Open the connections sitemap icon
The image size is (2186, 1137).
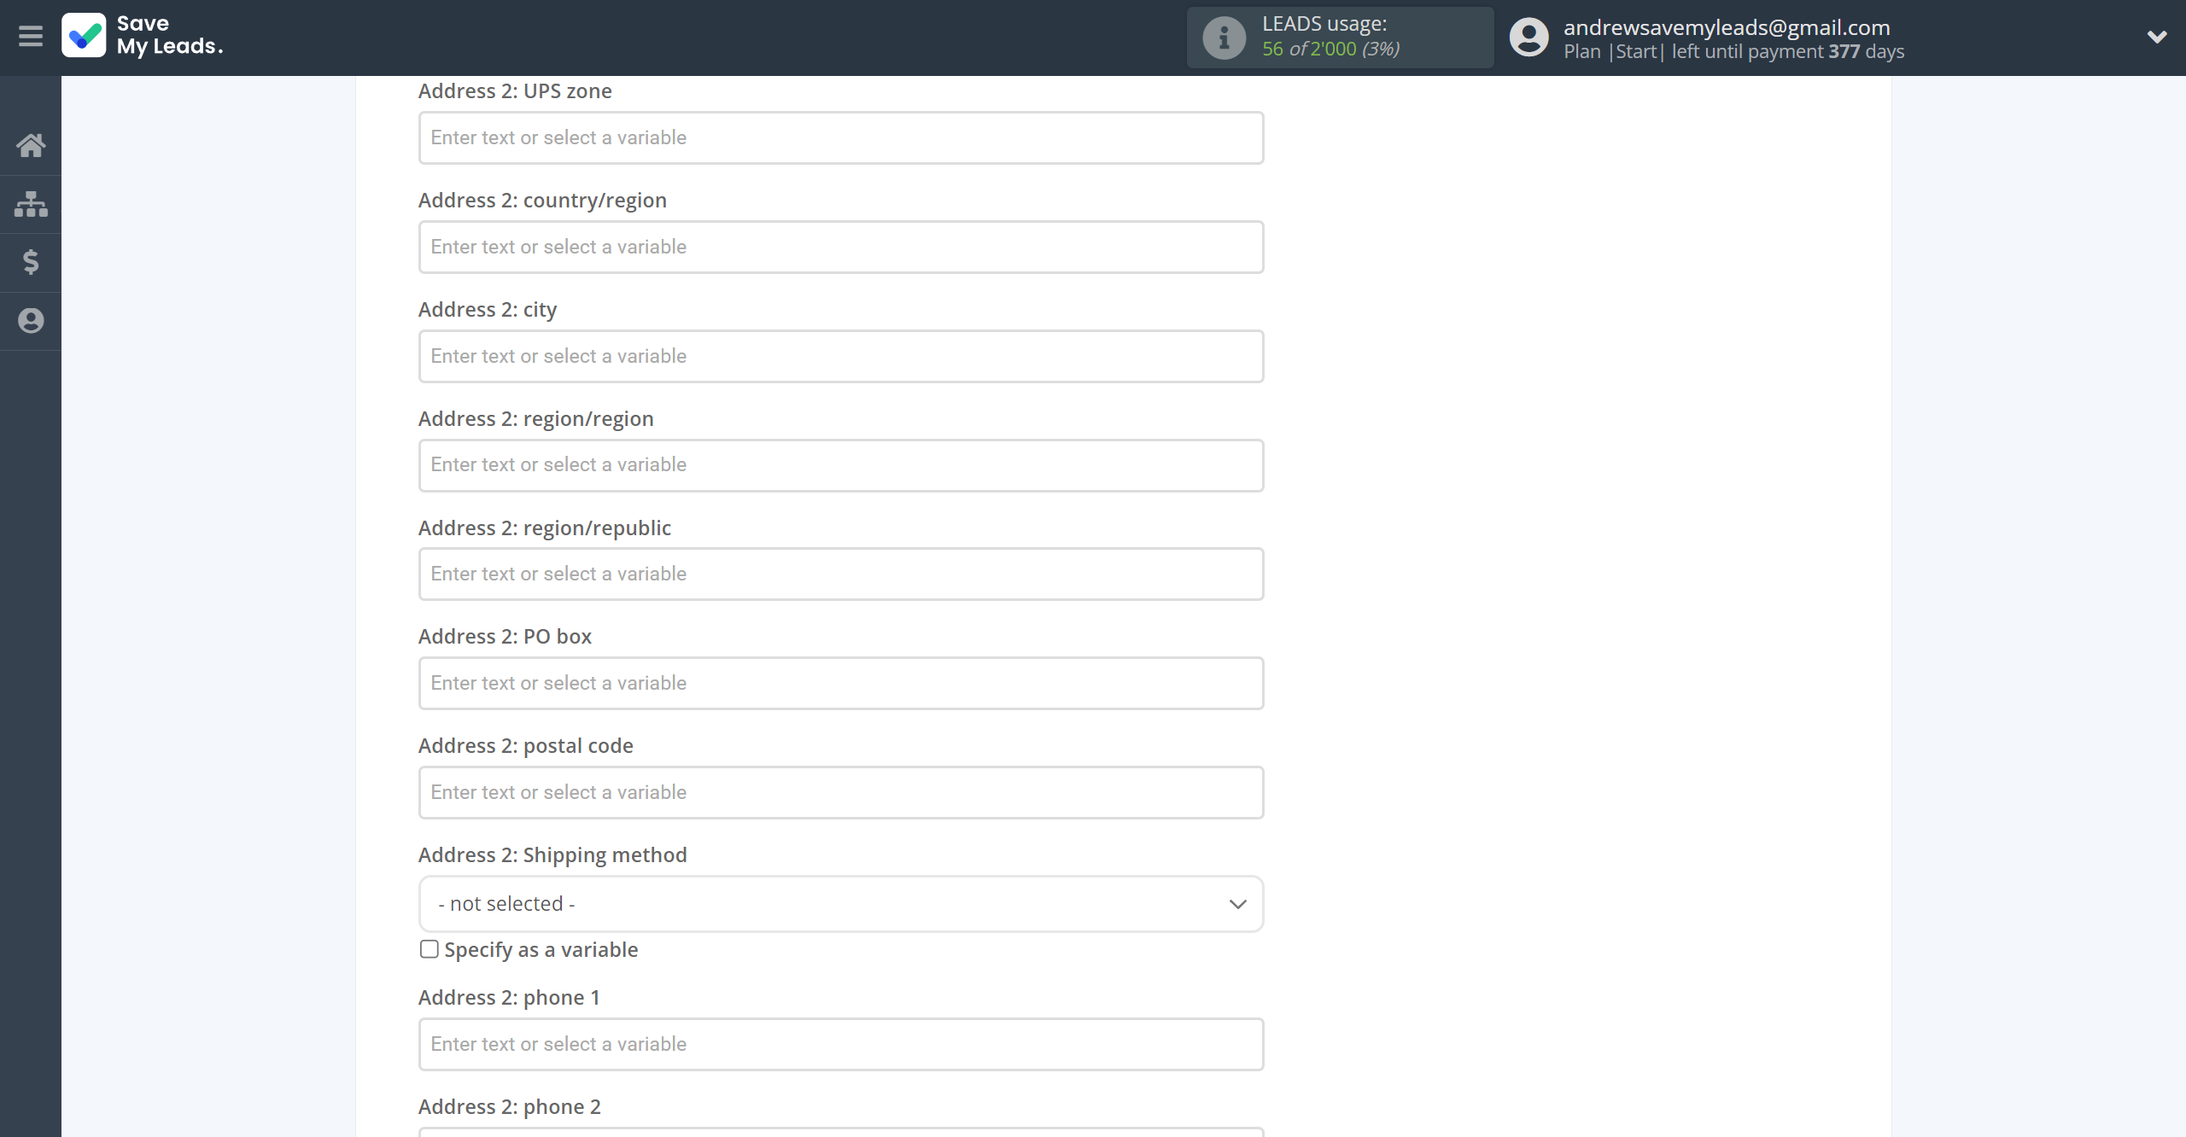point(31,204)
